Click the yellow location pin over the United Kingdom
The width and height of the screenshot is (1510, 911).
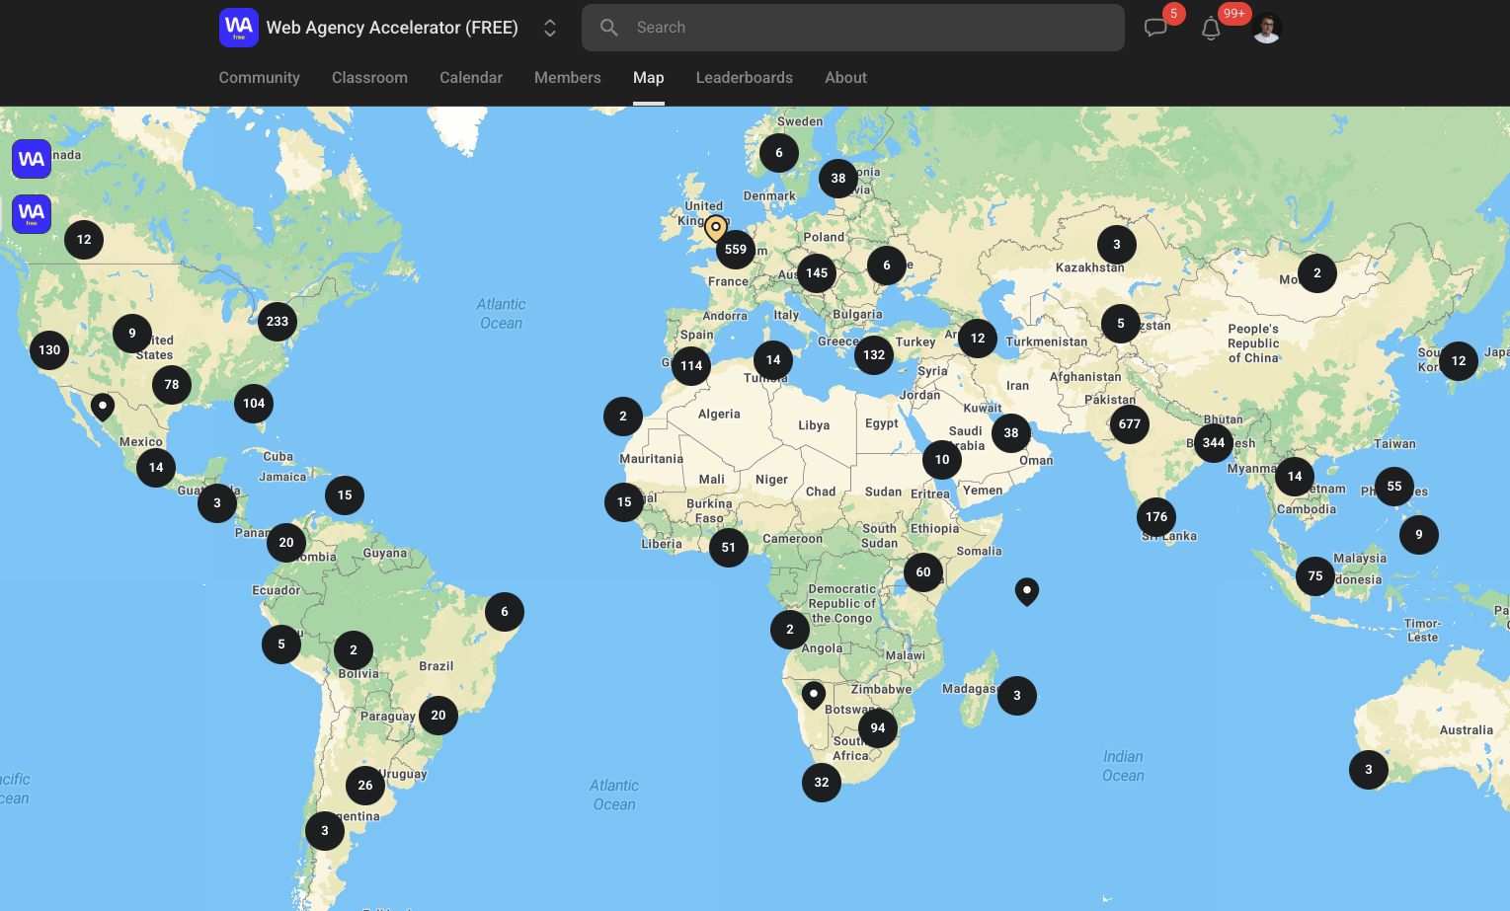tap(715, 227)
